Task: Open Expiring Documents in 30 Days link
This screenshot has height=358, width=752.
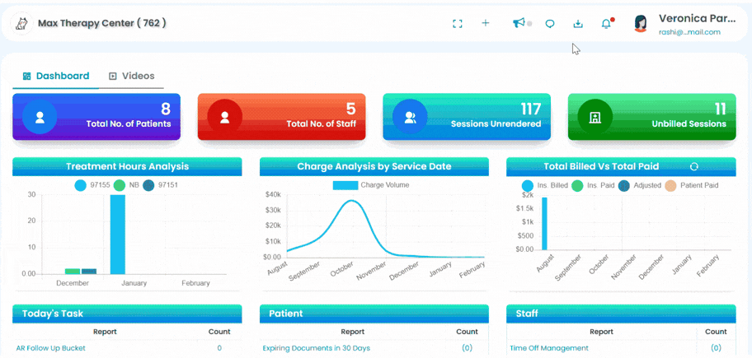Action: click(316, 348)
